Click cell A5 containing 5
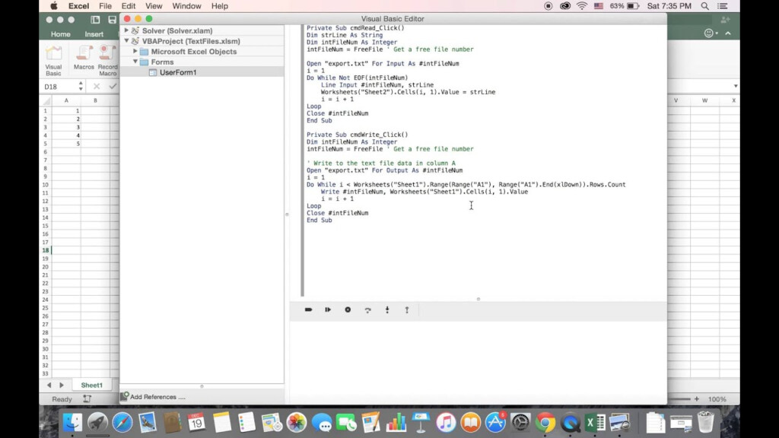This screenshot has width=779, height=438. pos(66,144)
